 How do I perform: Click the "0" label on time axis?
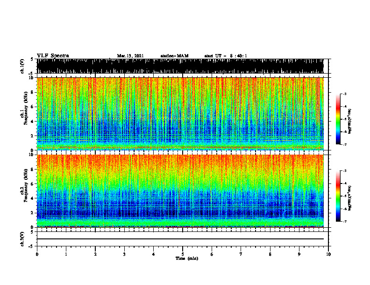pos(37,254)
